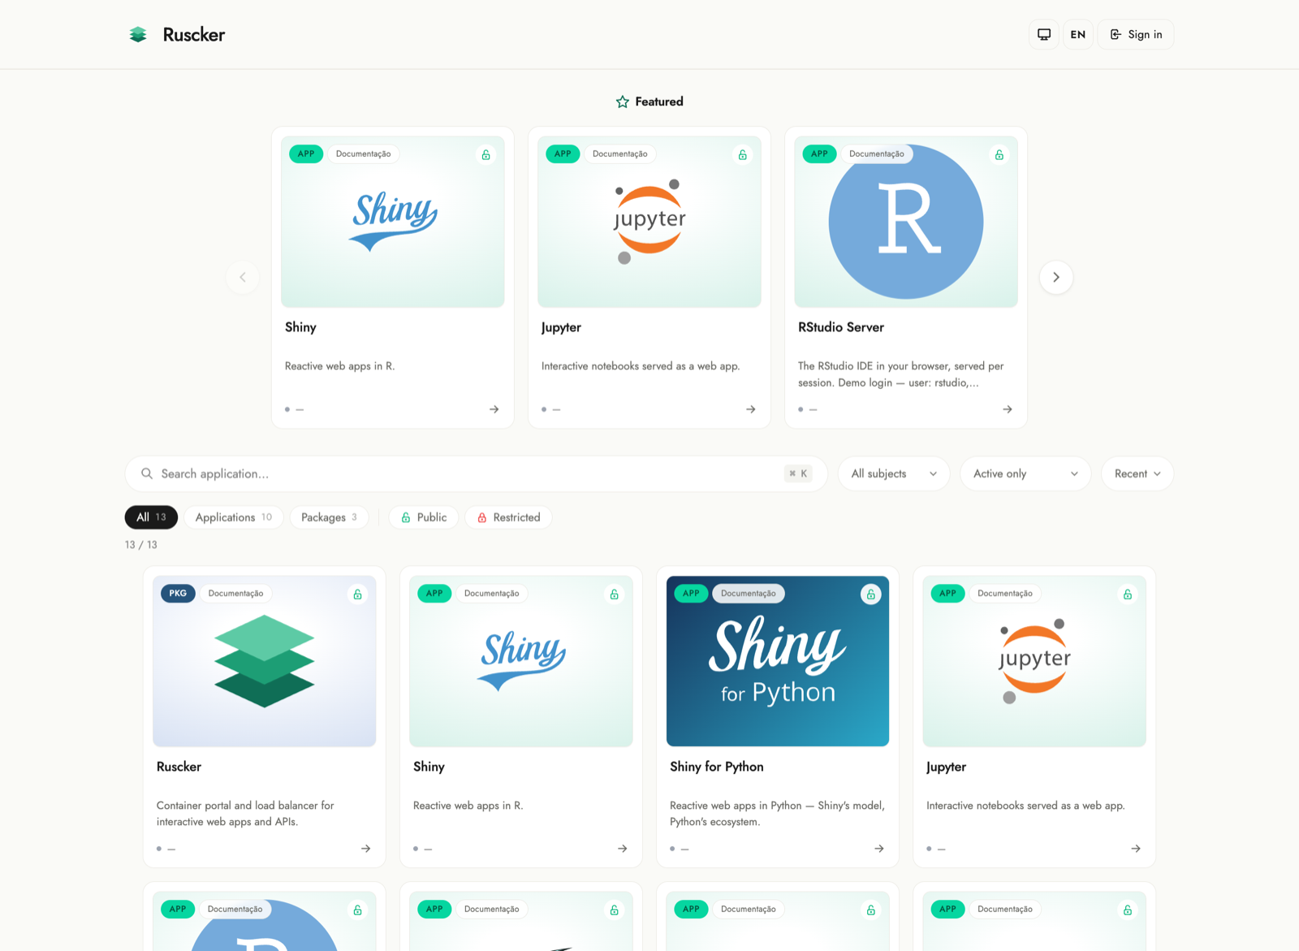Click lock icon on Ruscker package card

(x=357, y=594)
